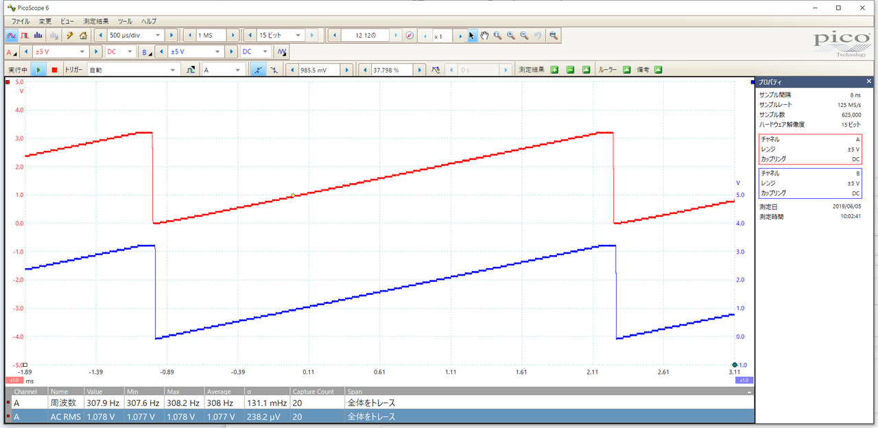Expand the trigger mode 自動 dropdown
This screenshot has width=878, height=428.
pos(172,70)
